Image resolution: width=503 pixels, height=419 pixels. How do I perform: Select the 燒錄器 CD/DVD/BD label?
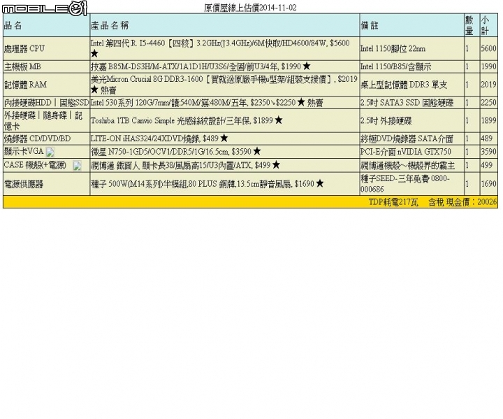37,139
